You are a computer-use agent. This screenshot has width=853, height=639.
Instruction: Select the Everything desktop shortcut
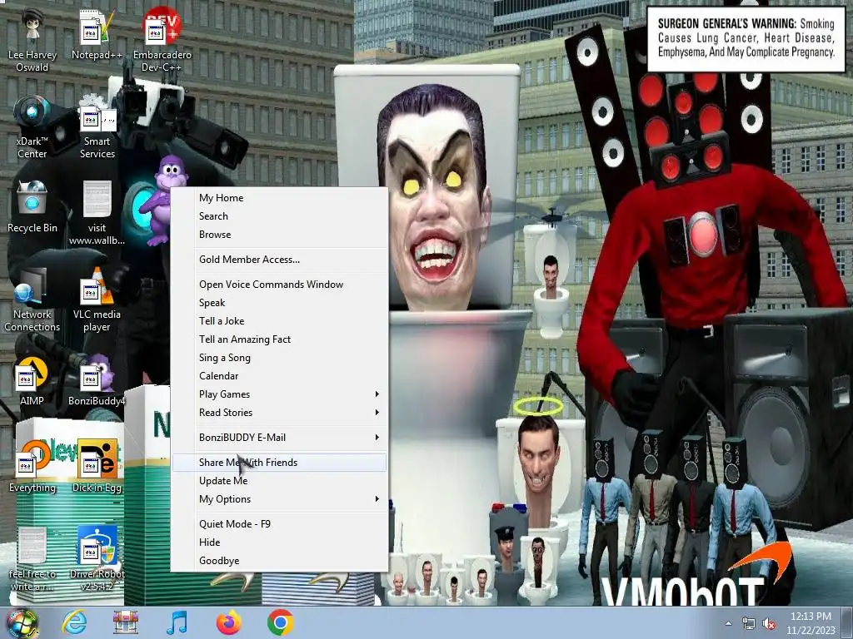pyautogui.click(x=32, y=468)
